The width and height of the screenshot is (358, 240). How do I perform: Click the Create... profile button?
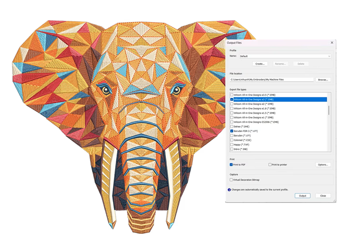[260, 64]
